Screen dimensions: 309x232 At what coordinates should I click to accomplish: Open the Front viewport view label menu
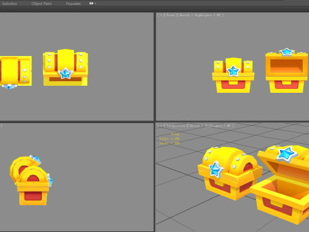click(x=171, y=15)
